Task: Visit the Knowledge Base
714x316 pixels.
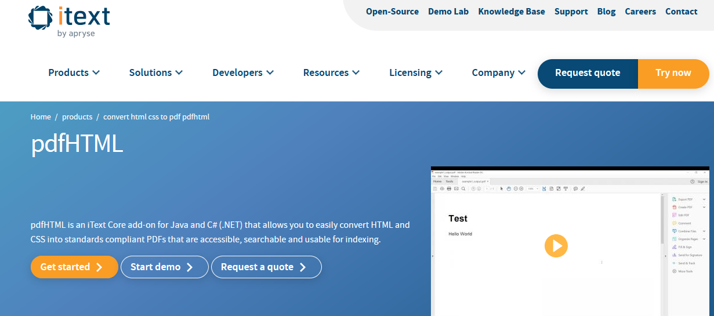Action: click(512, 12)
